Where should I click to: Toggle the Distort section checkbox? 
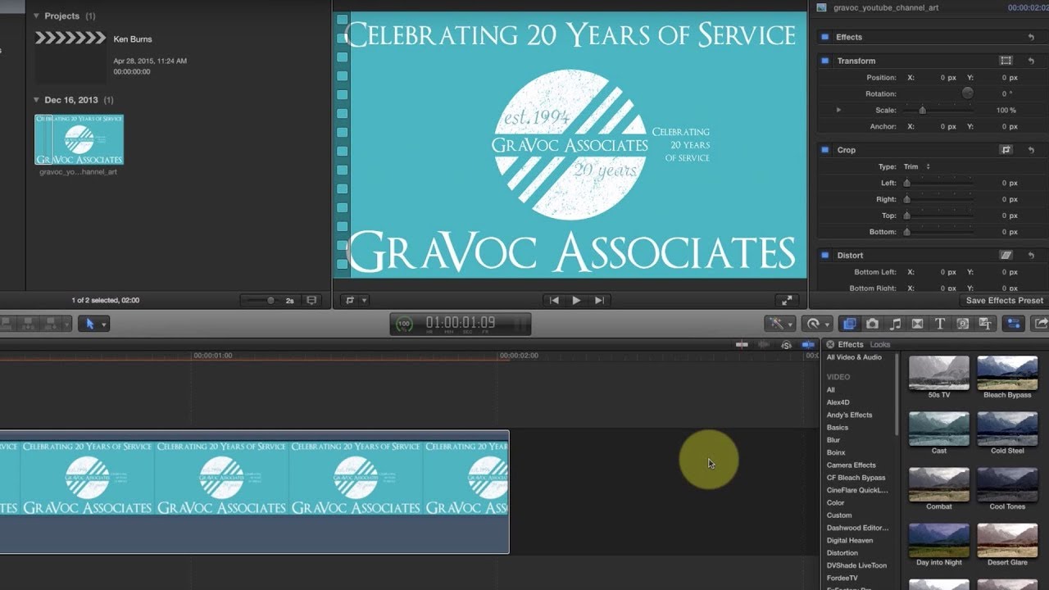pyautogui.click(x=825, y=256)
